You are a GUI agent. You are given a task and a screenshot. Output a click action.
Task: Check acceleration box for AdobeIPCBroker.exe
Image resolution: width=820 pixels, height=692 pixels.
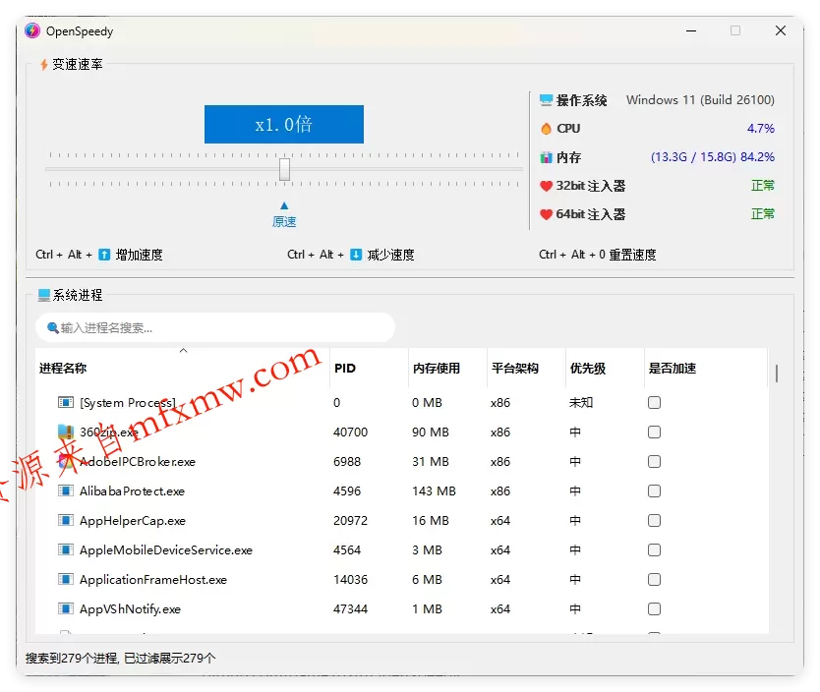(x=654, y=462)
